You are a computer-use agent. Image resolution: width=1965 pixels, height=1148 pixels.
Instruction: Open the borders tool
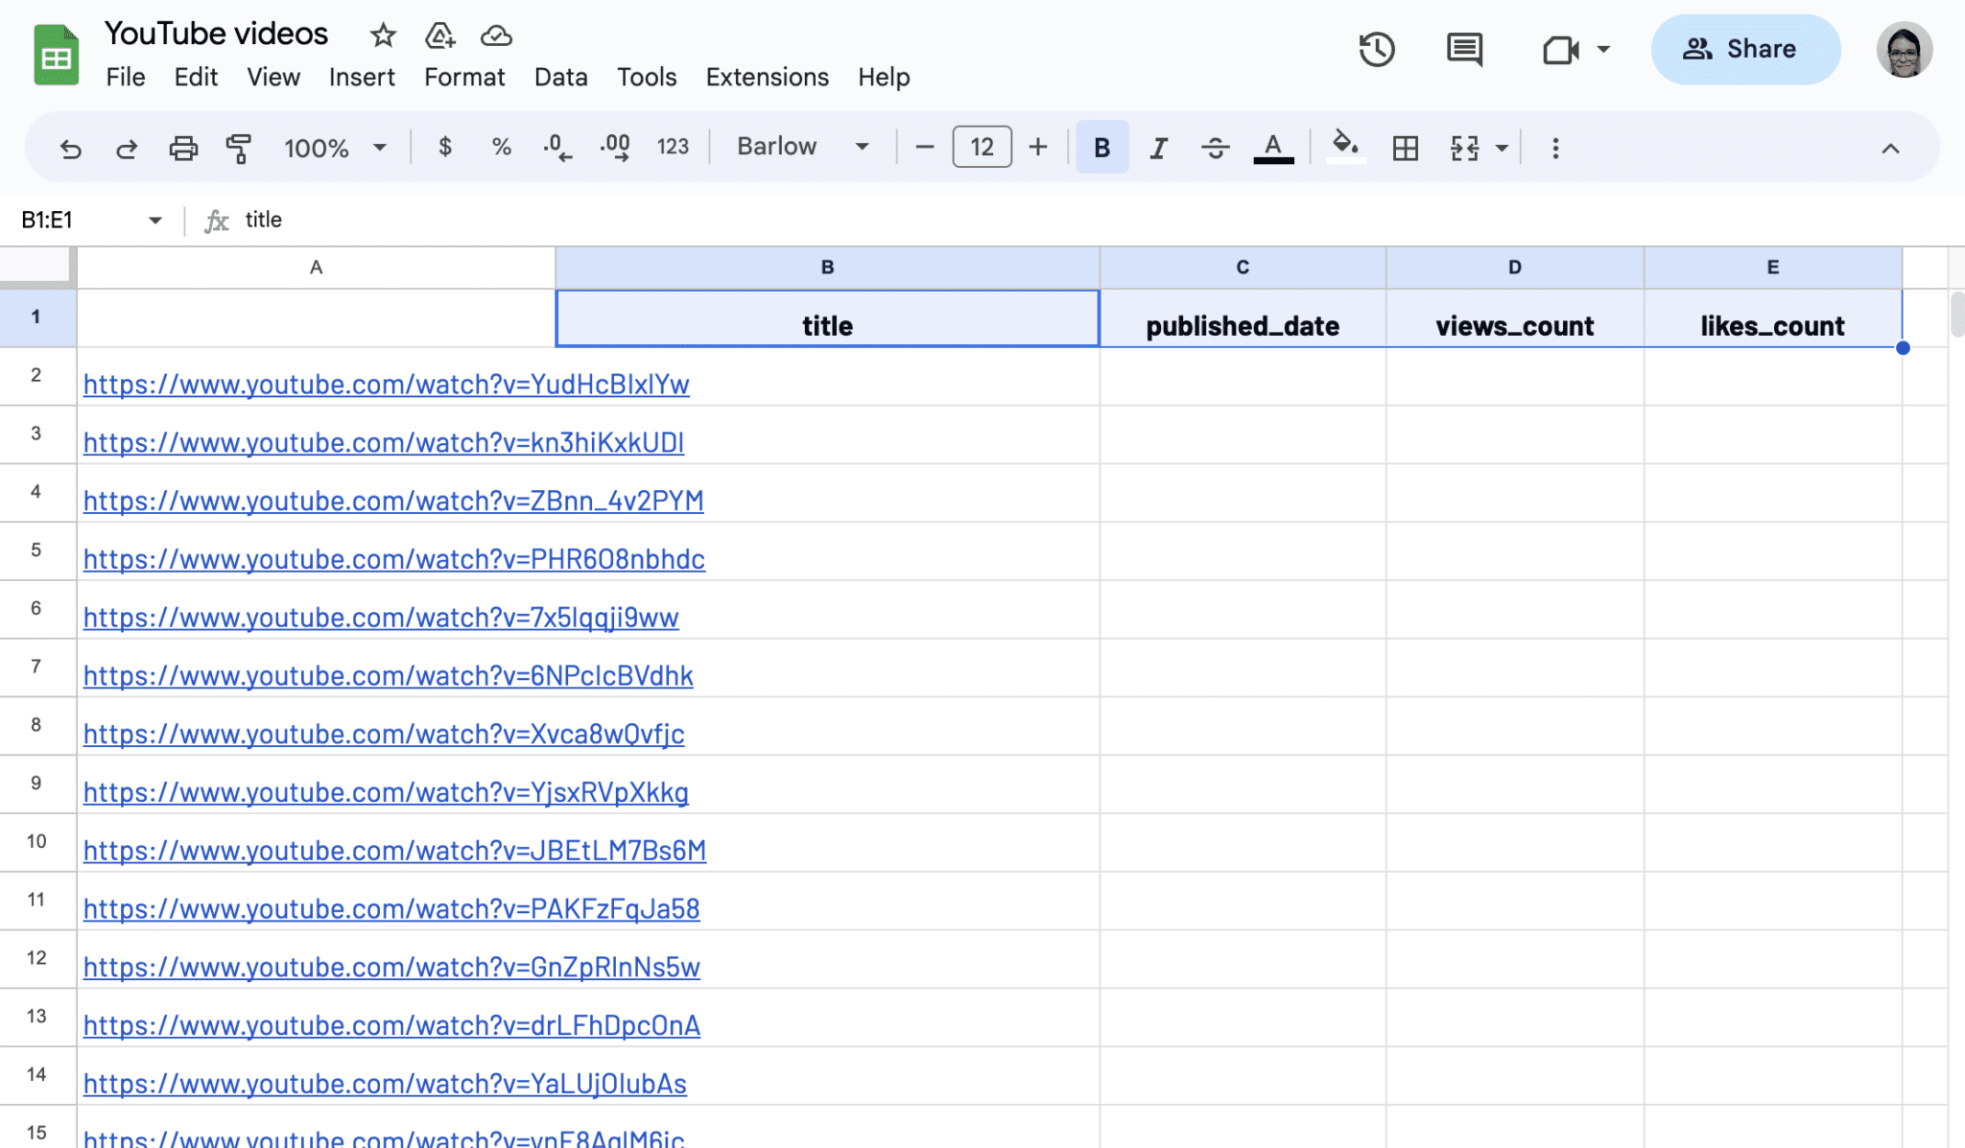(x=1404, y=148)
